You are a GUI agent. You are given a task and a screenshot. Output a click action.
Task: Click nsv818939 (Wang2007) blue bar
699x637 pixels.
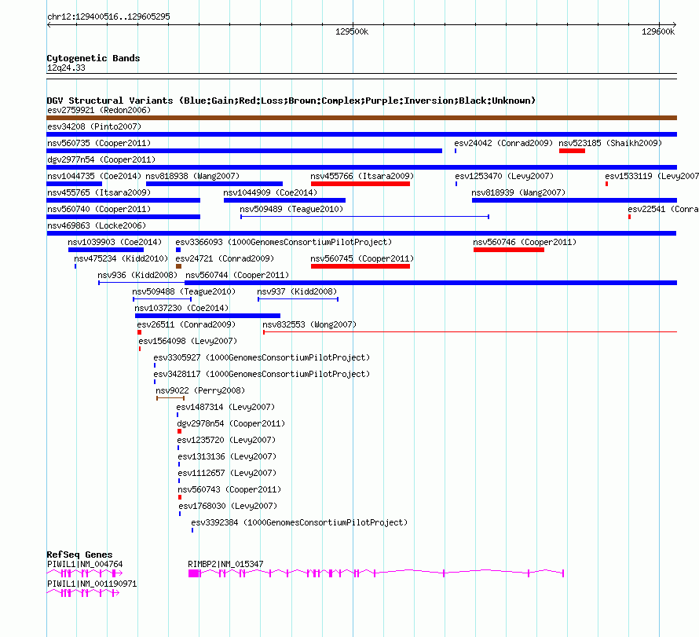(574, 200)
